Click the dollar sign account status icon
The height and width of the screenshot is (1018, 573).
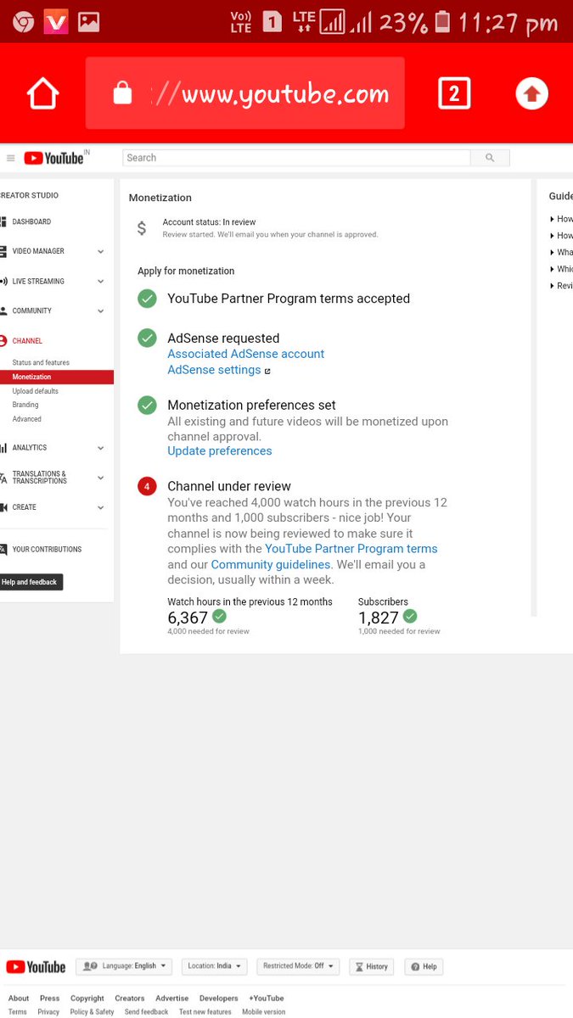point(142,228)
